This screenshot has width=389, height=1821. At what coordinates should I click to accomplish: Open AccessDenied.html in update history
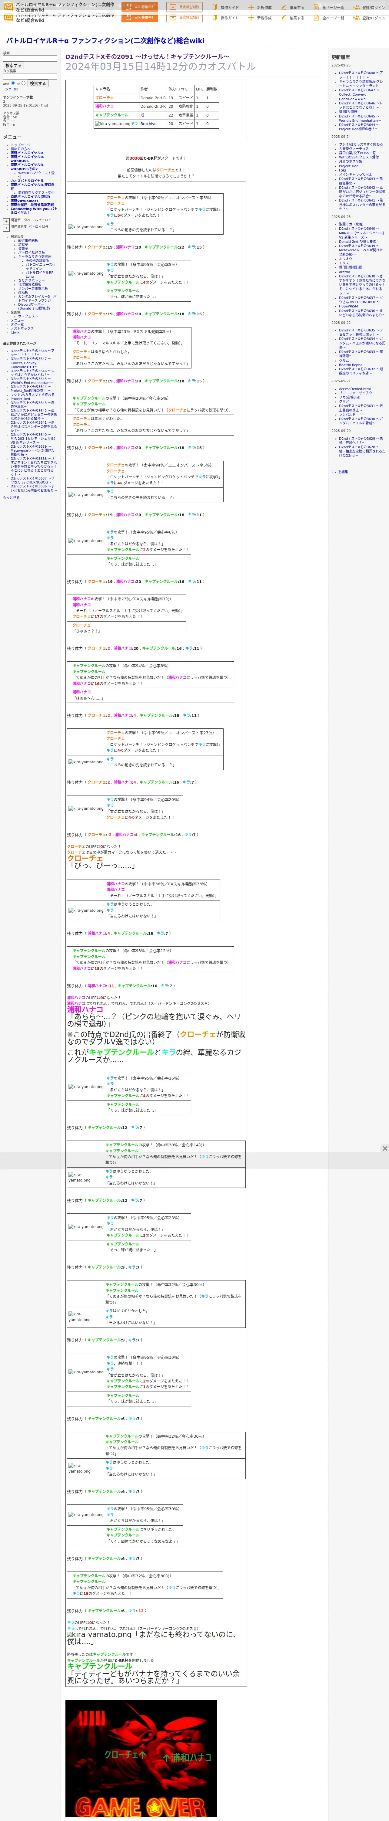pyautogui.click(x=354, y=389)
